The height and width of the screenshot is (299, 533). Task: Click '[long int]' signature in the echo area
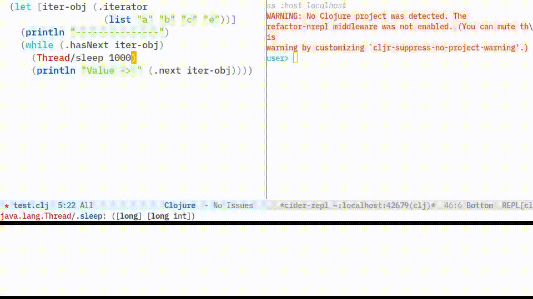pyautogui.click(x=171, y=216)
